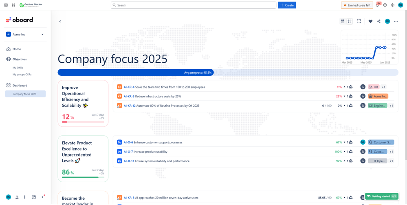
Task: Click the Dp icon for AI-O-13
Action: pos(120,161)
